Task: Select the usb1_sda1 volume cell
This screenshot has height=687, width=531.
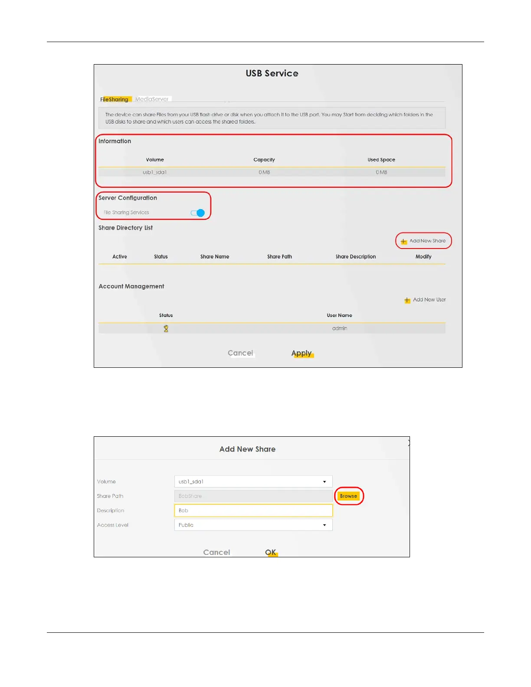Action: [155, 172]
